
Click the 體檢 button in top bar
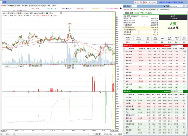146,2
